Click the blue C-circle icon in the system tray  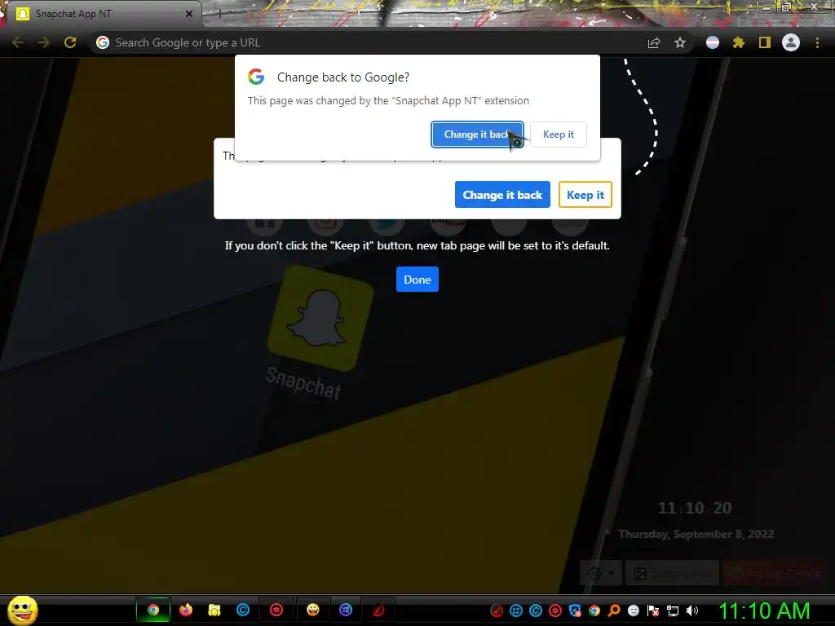point(536,611)
